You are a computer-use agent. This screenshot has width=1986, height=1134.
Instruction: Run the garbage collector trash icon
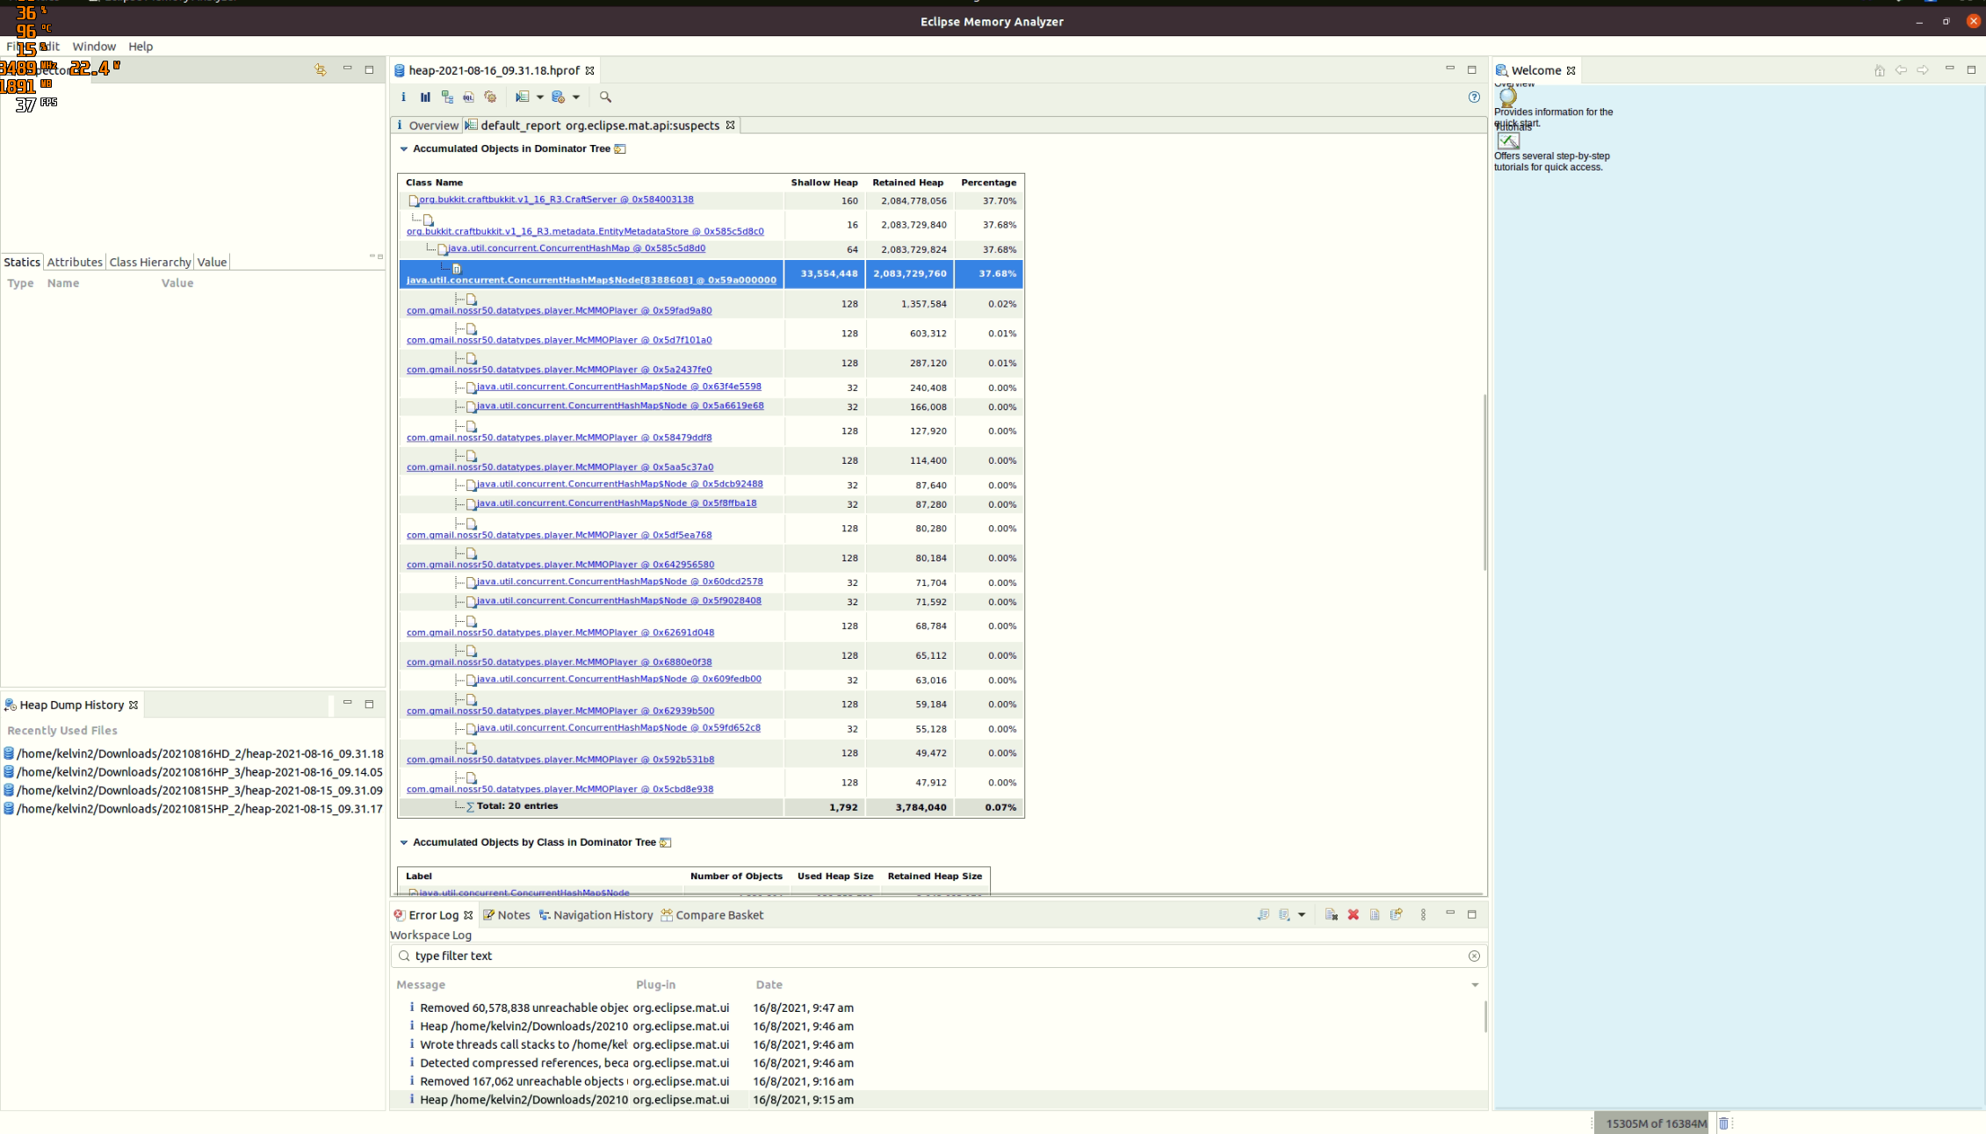tap(1723, 1123)
